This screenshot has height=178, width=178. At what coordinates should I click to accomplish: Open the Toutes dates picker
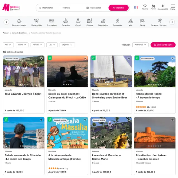(95, 8)
